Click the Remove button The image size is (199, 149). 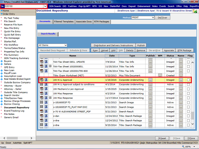pos(141,50)
